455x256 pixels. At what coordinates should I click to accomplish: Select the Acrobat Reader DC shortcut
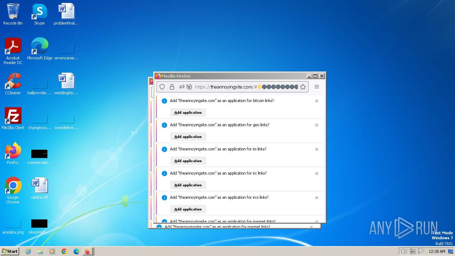(x=13, y=51)
